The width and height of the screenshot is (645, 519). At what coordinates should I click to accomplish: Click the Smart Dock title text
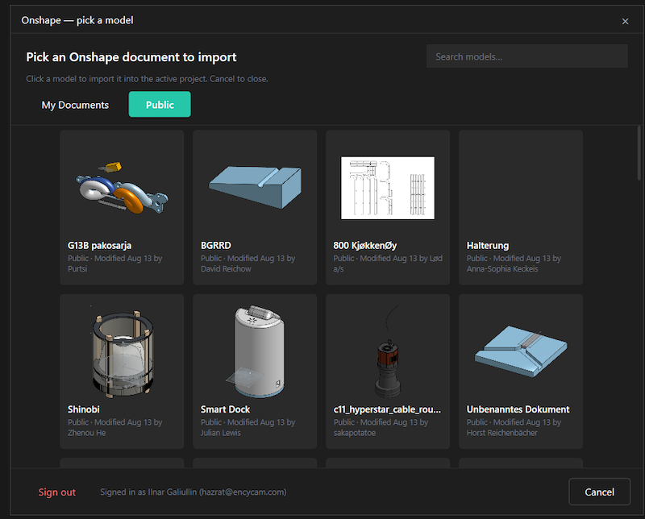click(x=225, y=409)
